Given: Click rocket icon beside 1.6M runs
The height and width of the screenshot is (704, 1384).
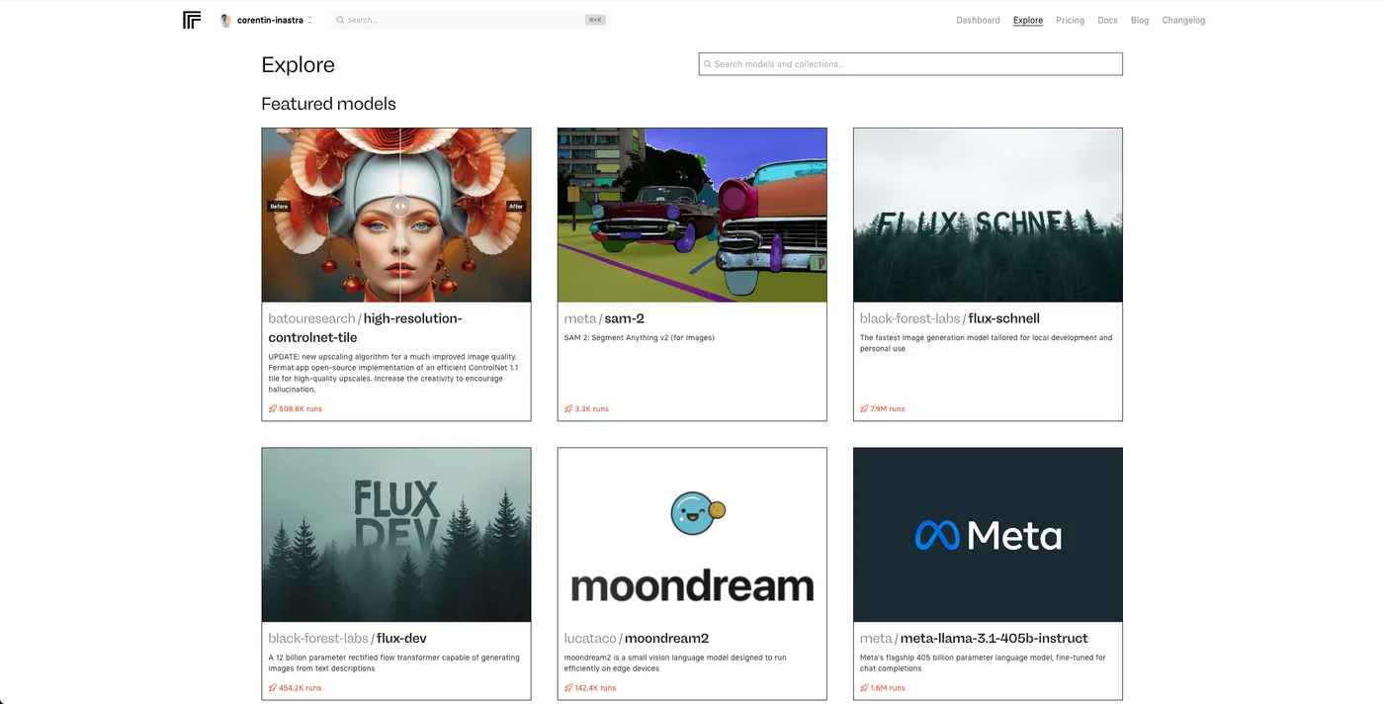Looking at the screenshot, I should [864, 688].
